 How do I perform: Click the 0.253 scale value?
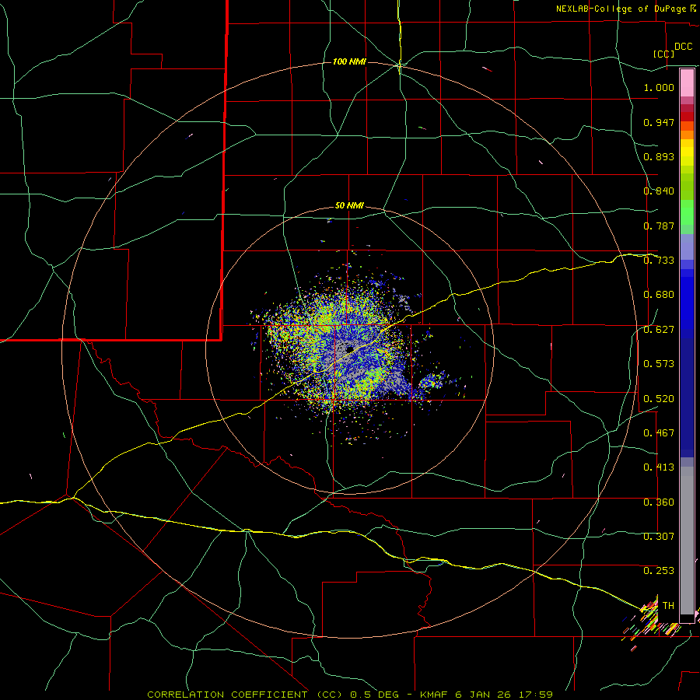(x=659, y=571)
